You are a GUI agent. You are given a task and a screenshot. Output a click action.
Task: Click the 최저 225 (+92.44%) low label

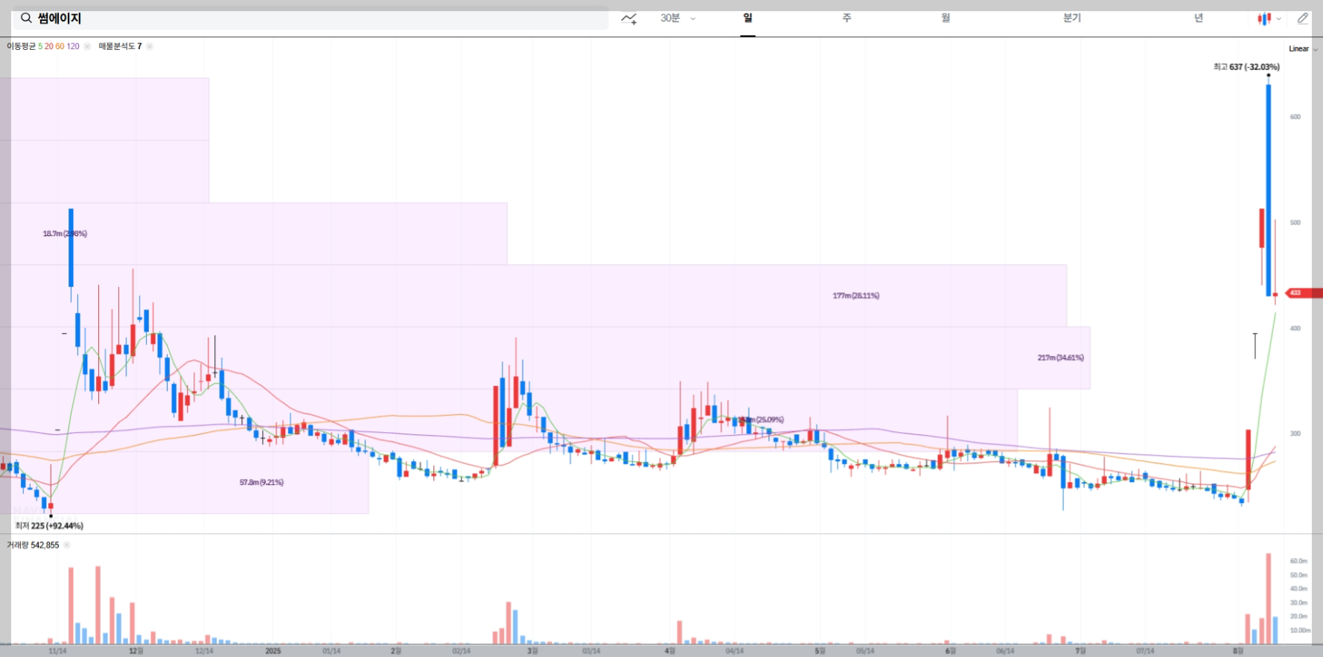(49, 526)
